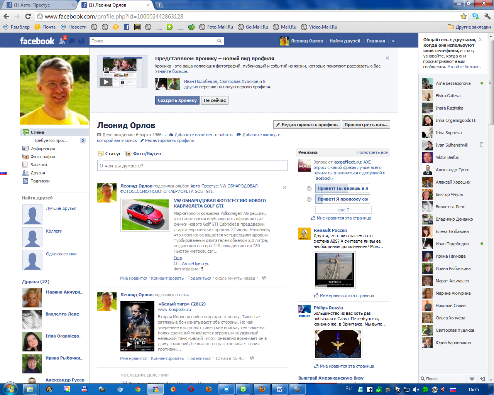494x395 pixels.
Task: Open the friend requests icon in the Facebook header
Action: 62,41
